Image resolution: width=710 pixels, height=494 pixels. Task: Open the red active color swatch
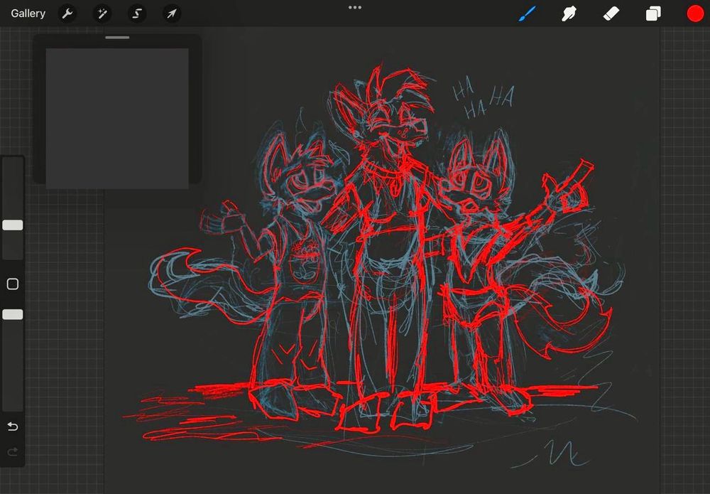(x=695, y=14)
